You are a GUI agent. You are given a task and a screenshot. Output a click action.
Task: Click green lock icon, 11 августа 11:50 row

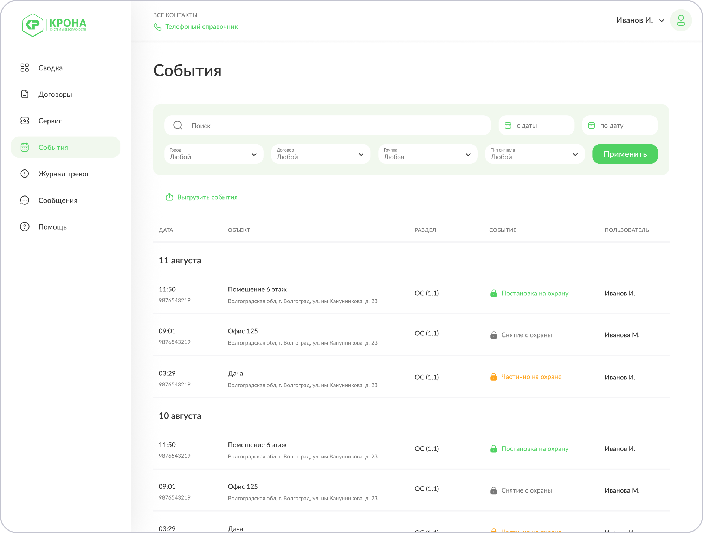point(494,293)
